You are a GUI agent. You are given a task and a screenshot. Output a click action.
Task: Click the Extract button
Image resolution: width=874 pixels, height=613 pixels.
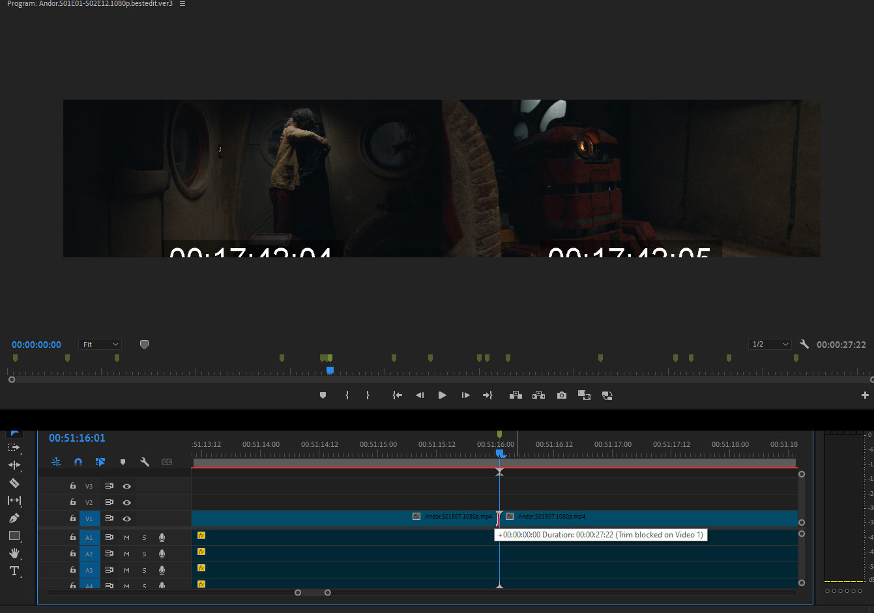(538, 395)
